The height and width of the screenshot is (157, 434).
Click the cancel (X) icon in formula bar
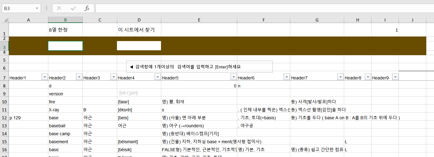point(59,8)
